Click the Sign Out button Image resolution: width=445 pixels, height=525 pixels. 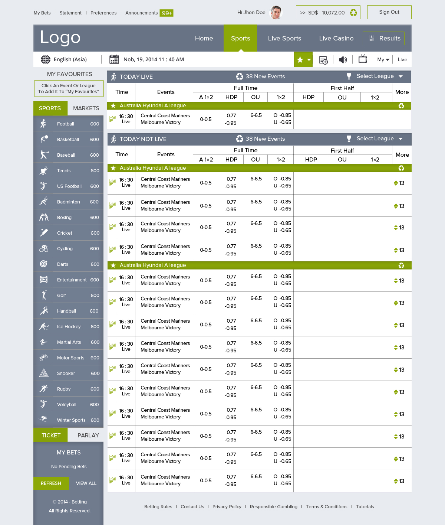click(x=389, y=12)
